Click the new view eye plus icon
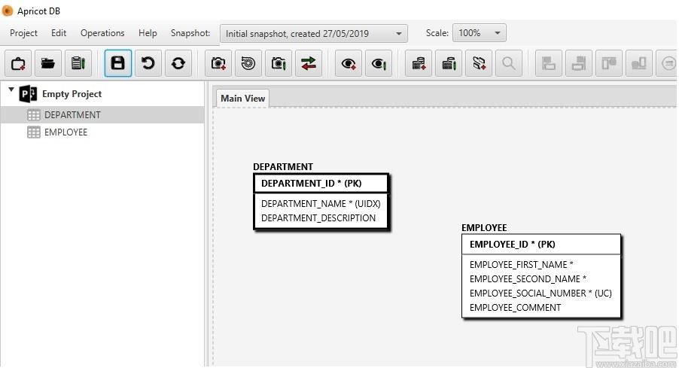 pyautogui.click(x=349, y=64)
